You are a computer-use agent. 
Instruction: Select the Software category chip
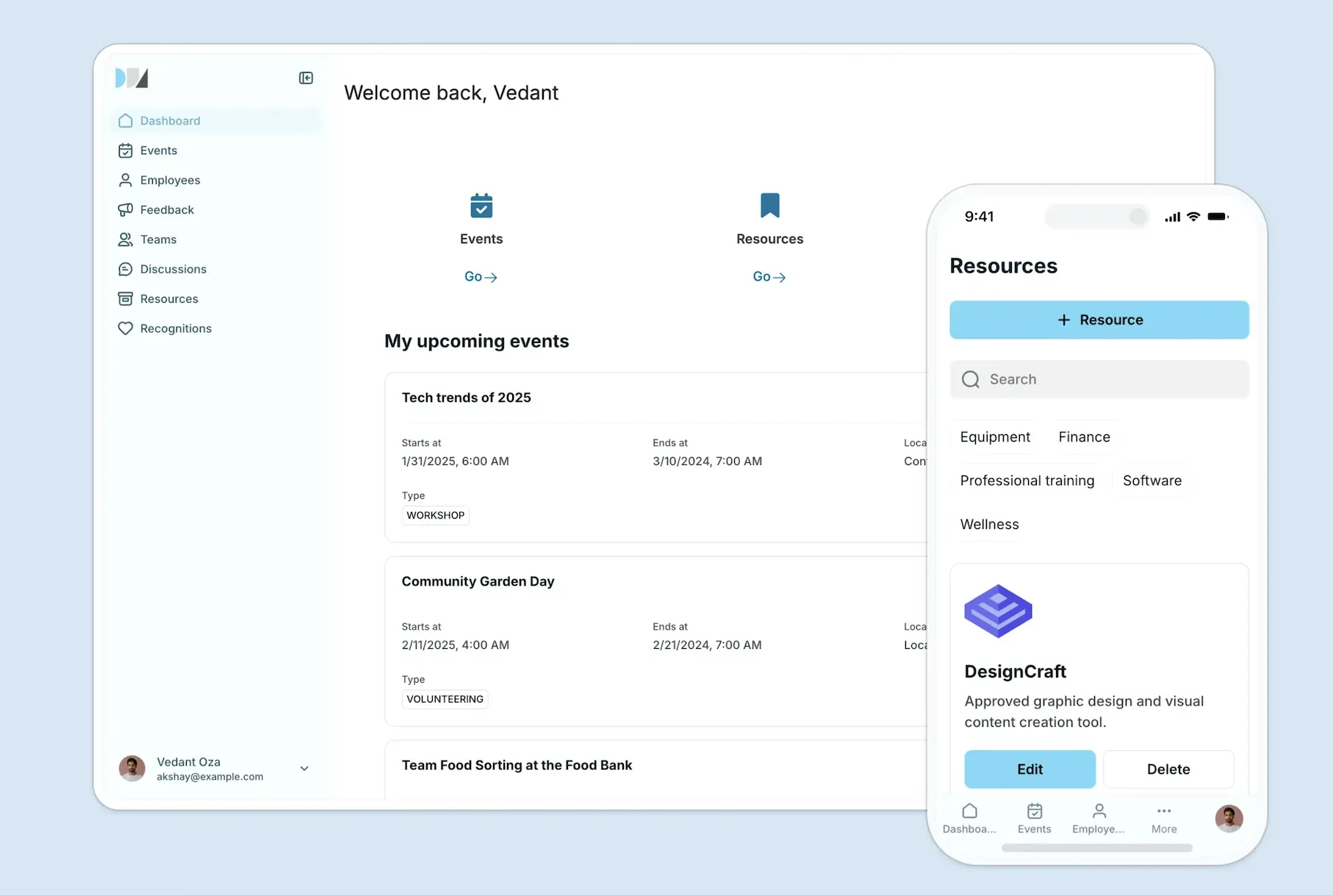tap(1152, 481)
